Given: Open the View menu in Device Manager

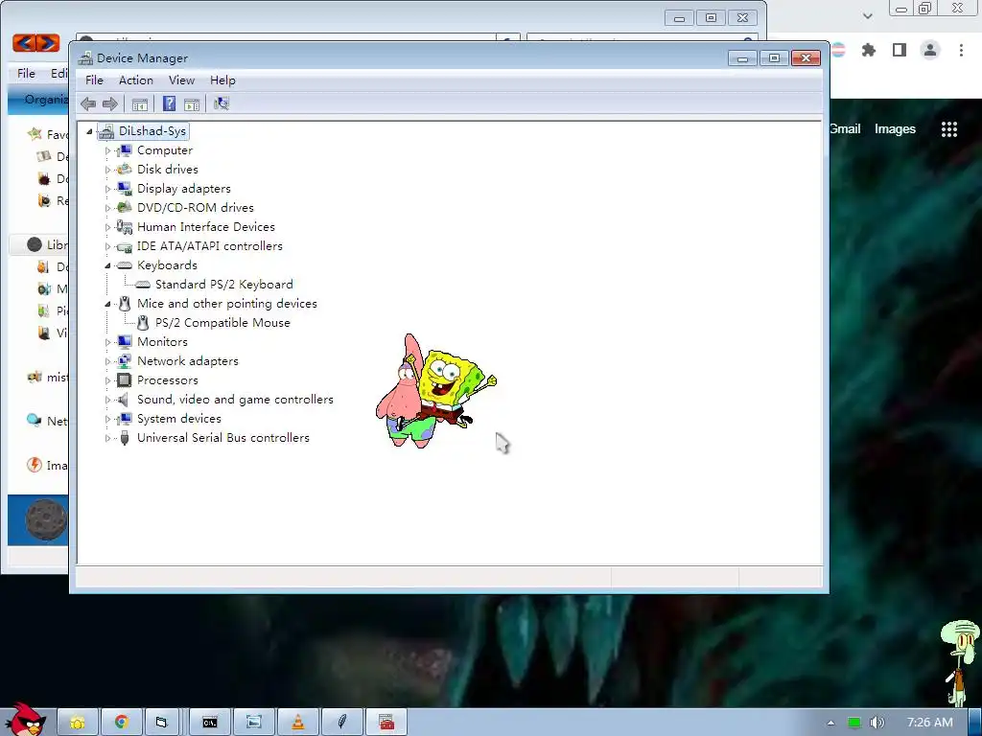Looking at the screenshot, I should pyautogui.click(x=181, y=80).
